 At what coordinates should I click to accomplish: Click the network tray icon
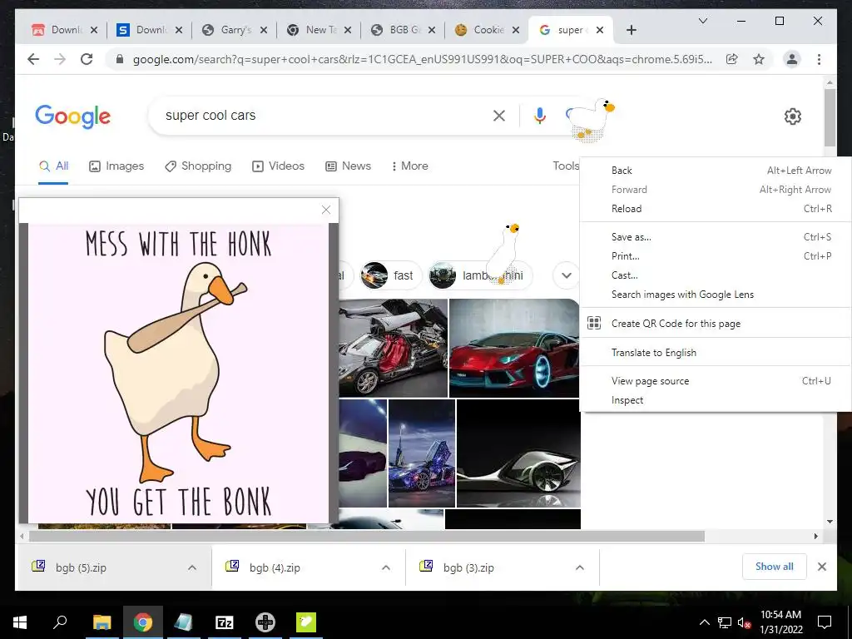pyautogui.click(x=725, y=622)
